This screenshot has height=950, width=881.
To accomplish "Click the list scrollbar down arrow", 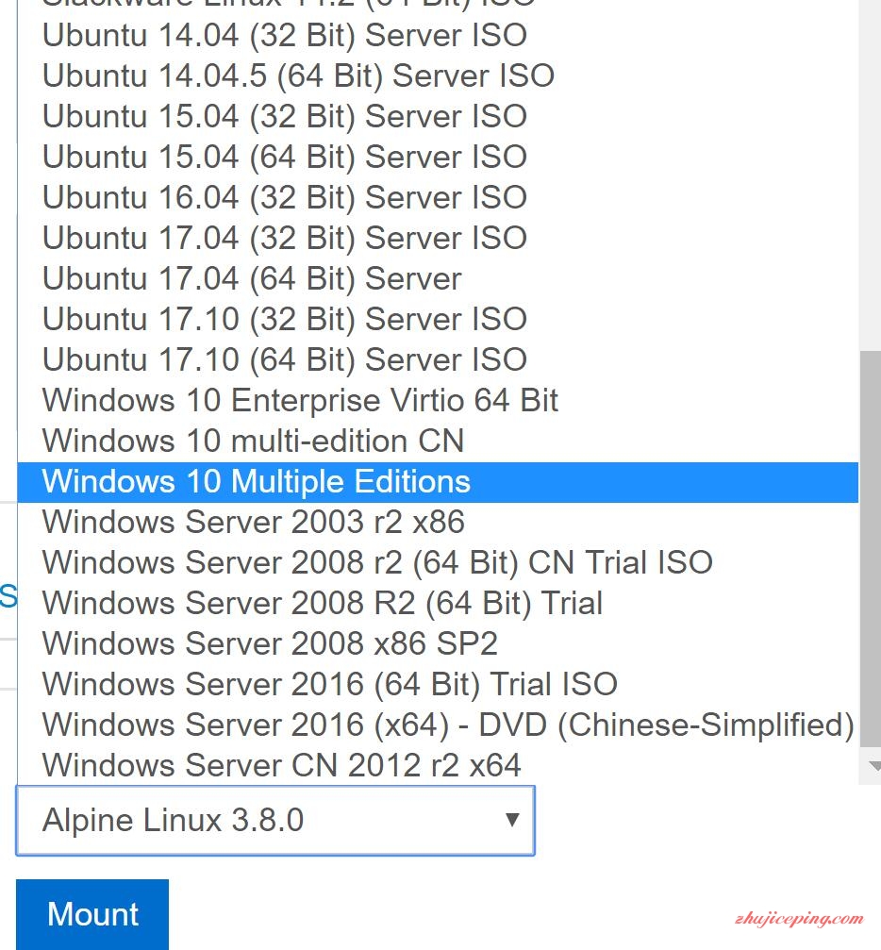I will 873,766.
